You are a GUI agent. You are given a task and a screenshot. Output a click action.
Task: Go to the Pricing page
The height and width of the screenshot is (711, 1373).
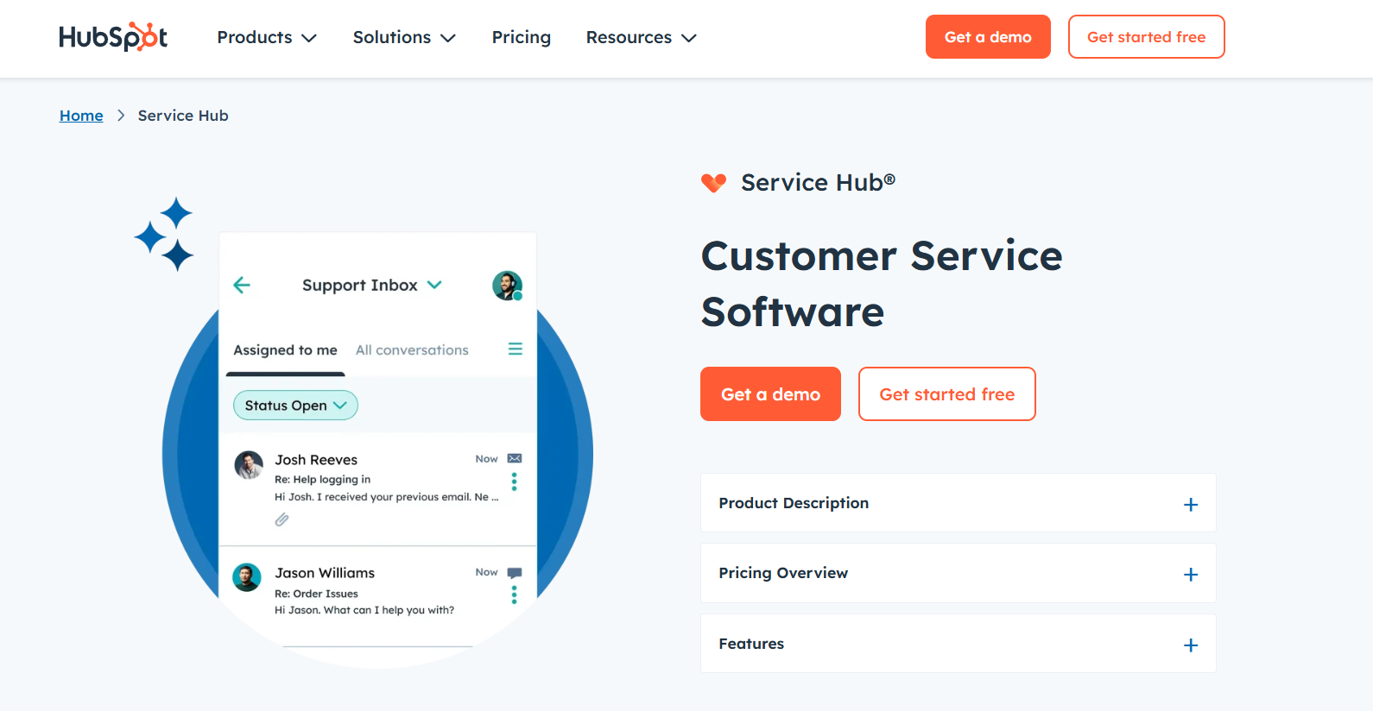pyautogui.click(x=522, y=37)
